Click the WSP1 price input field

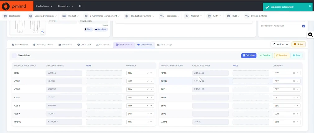(x=251, y=122)
